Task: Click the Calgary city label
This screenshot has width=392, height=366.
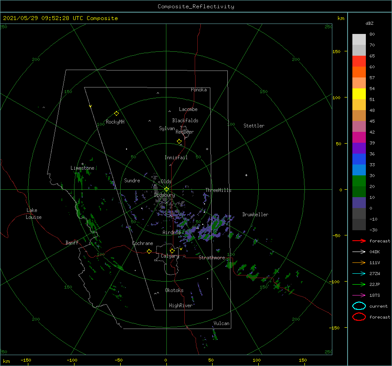Action: 170,256
